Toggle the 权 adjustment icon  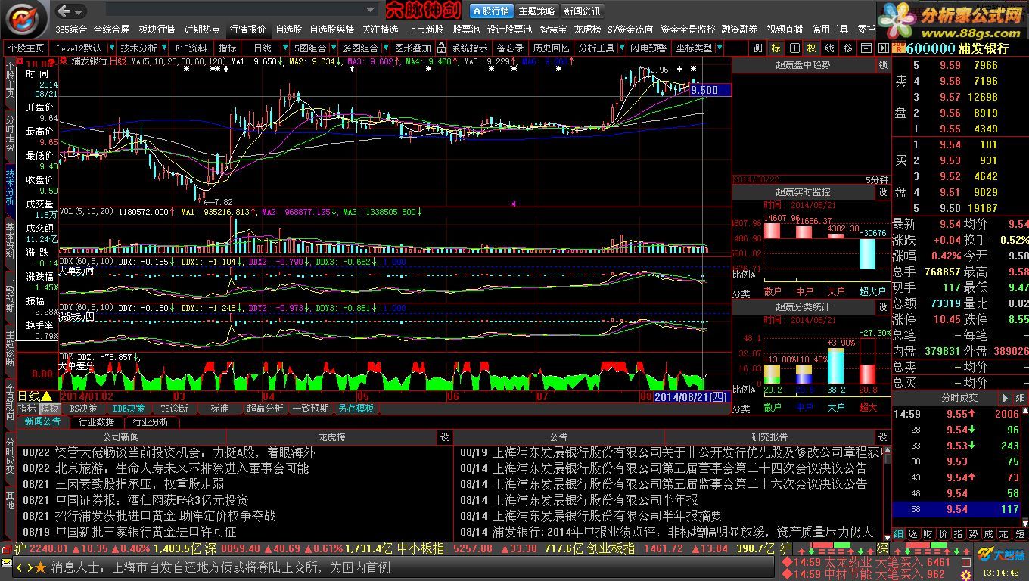812,48
